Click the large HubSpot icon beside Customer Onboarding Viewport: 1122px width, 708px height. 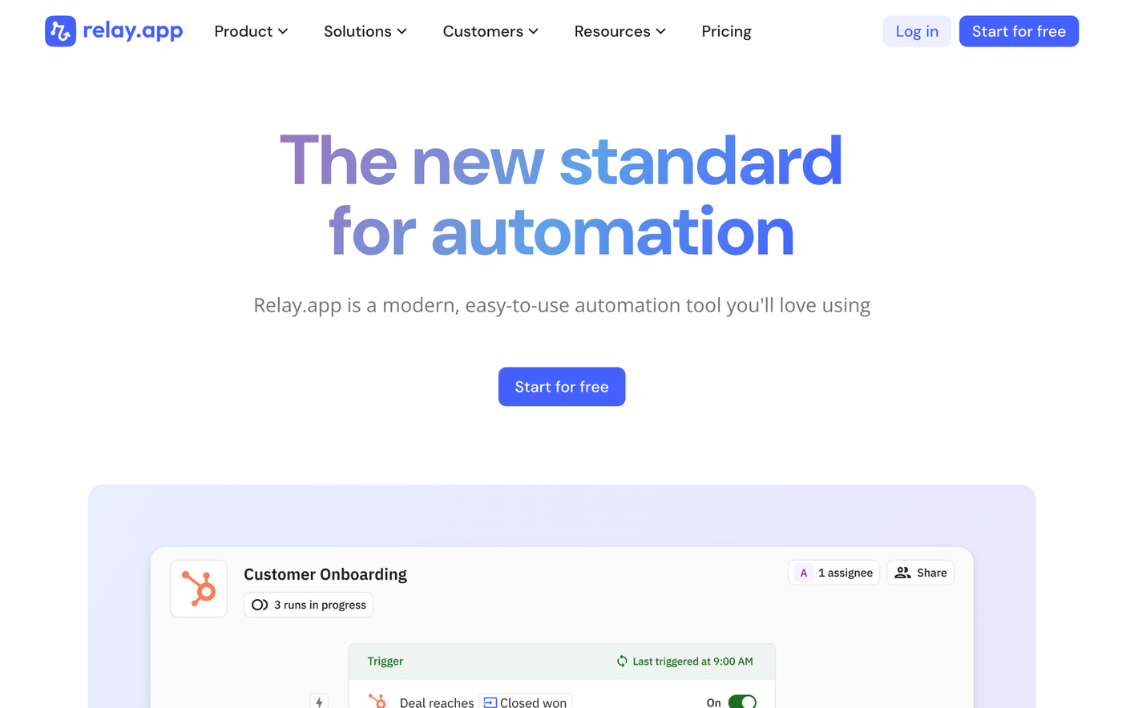(199, 589)
